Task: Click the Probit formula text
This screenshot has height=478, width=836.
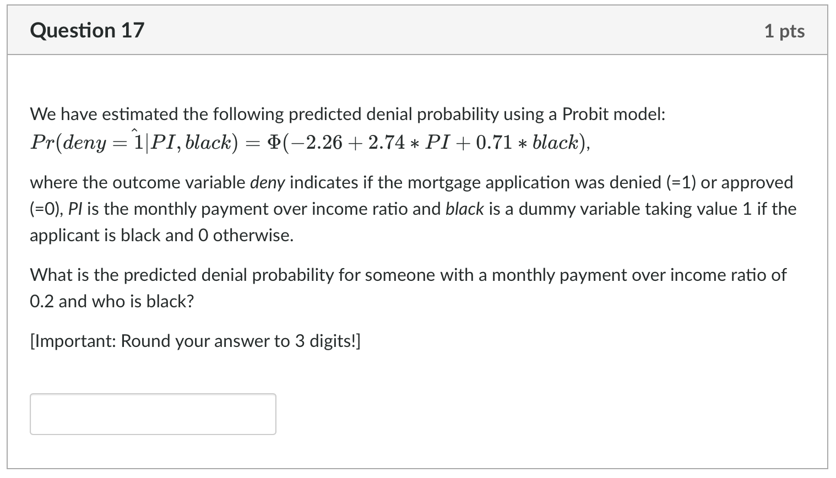Action: 308,142
